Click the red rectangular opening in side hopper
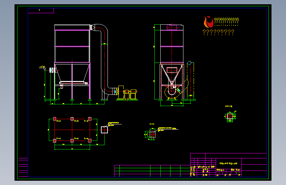This screenshot has height=185, width=286. [172, 70]
